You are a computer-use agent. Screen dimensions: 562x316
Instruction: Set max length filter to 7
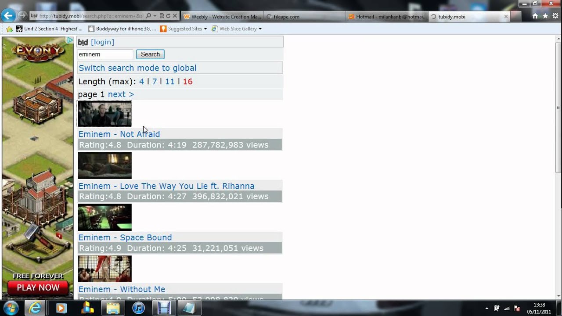tap(155, 82)
